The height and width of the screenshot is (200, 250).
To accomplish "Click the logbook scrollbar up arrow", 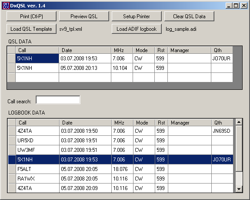I will coord(239,122).
